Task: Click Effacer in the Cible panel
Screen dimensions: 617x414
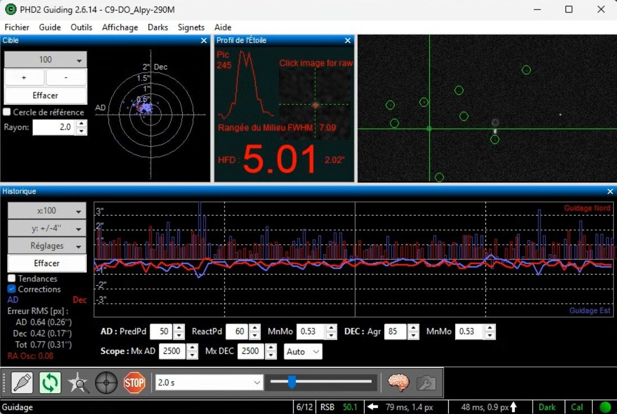Action: (x=45, y=95)
